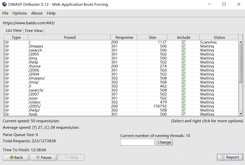
Task: Click the target URL https://www.baidu.com:443/
Action: point(29,23)
